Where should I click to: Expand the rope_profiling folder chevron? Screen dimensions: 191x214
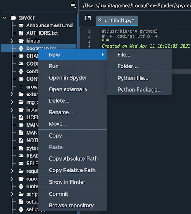pyautogui.click(x=12, y=179)
